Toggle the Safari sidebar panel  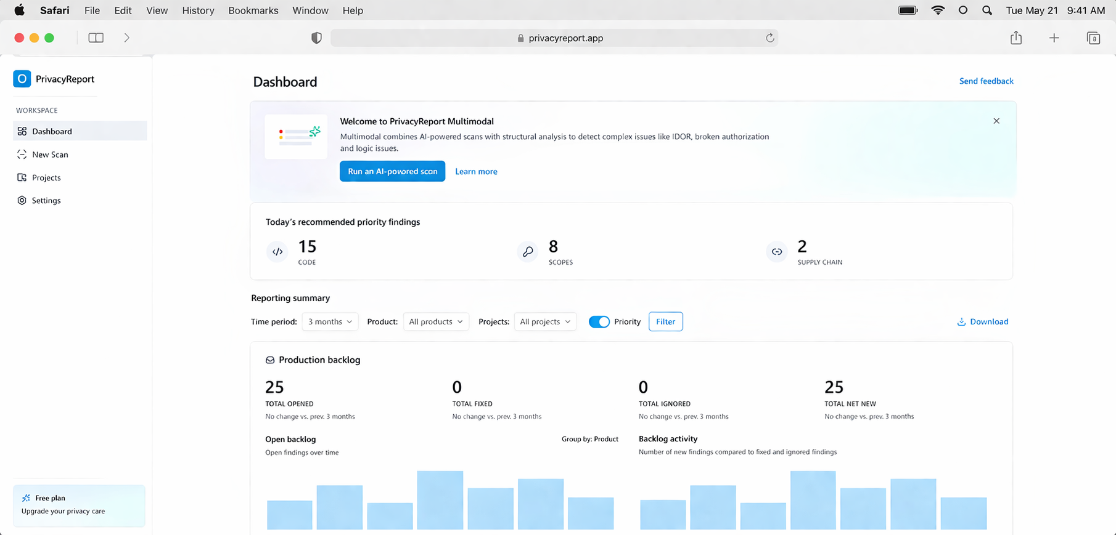click(x=96, y=38)
